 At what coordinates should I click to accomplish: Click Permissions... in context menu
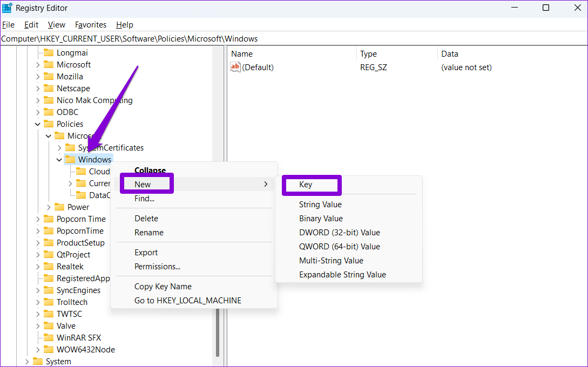(x=157, y=267)
